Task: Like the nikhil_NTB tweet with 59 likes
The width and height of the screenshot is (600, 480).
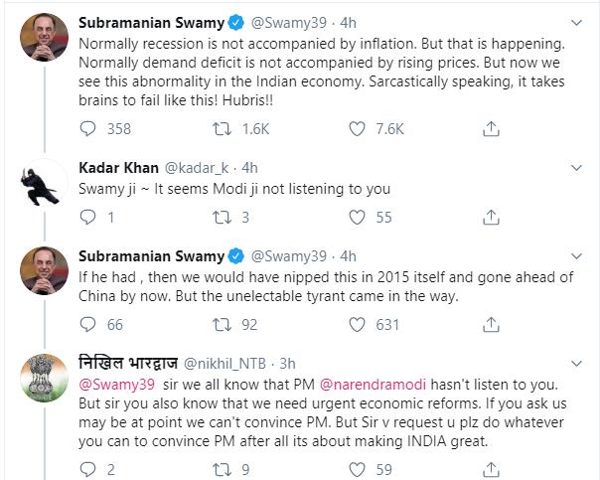Action: [359, 468]
